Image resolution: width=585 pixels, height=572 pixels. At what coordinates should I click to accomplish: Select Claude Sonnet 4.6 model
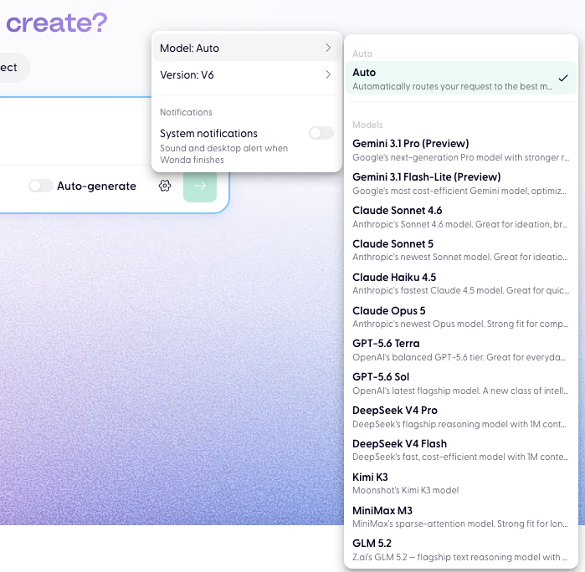coord(461,217)
